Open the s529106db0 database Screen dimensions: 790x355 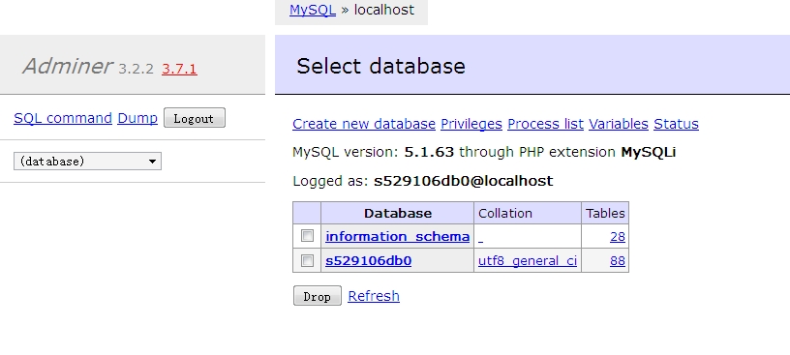coord(368,261)
